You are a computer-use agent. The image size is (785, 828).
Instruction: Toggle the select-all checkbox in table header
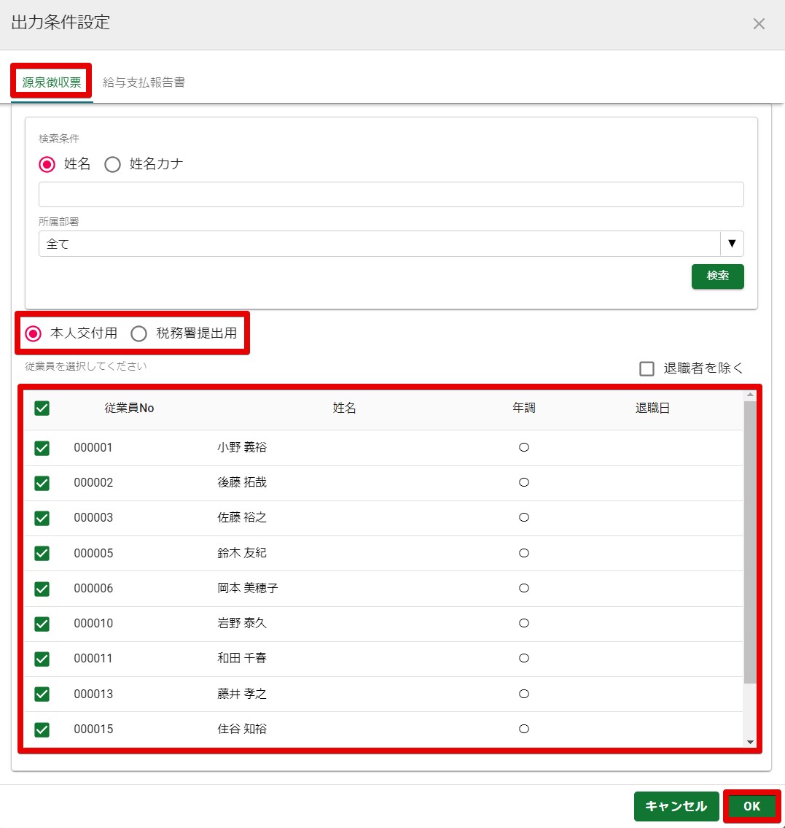click(x=42, y=409)
